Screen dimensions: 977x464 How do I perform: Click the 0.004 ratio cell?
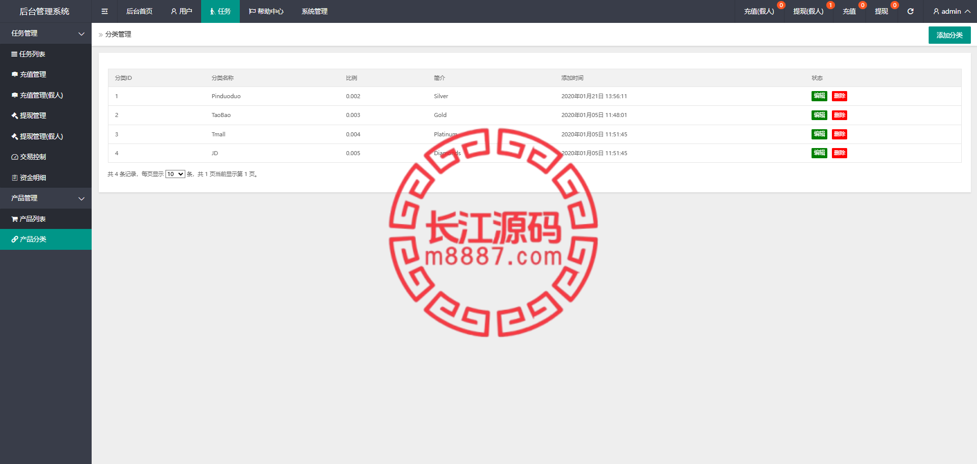click(353, 134)
